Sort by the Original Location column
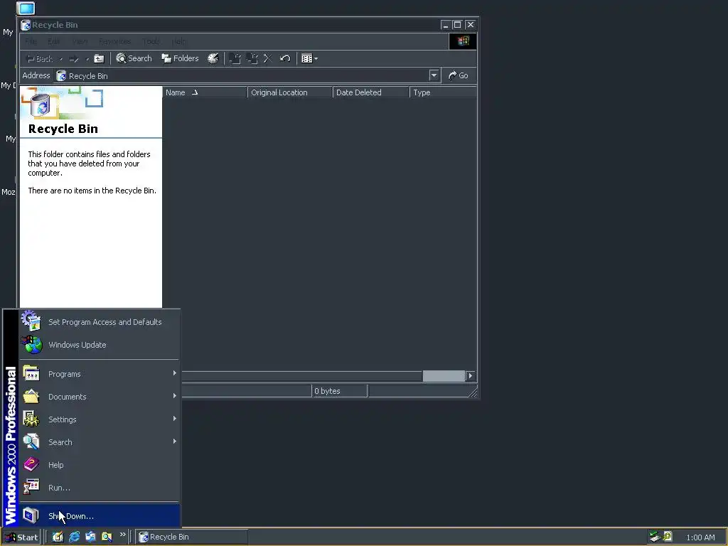The width and height of the screenshot is (728, 546). tap(290, 92)
